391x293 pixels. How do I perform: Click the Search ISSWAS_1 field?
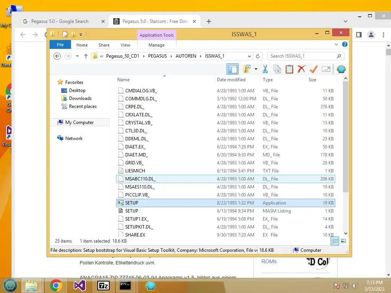coord(305,56)
